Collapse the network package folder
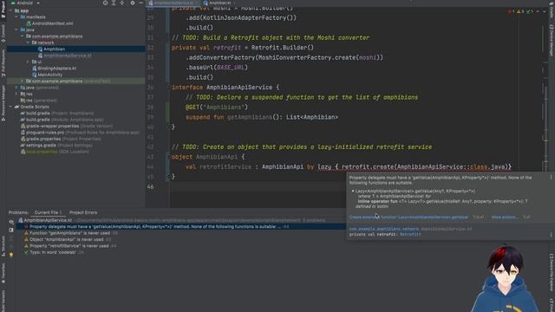The height and width of the screenshot is (312, 555). (x=28, y=42)
